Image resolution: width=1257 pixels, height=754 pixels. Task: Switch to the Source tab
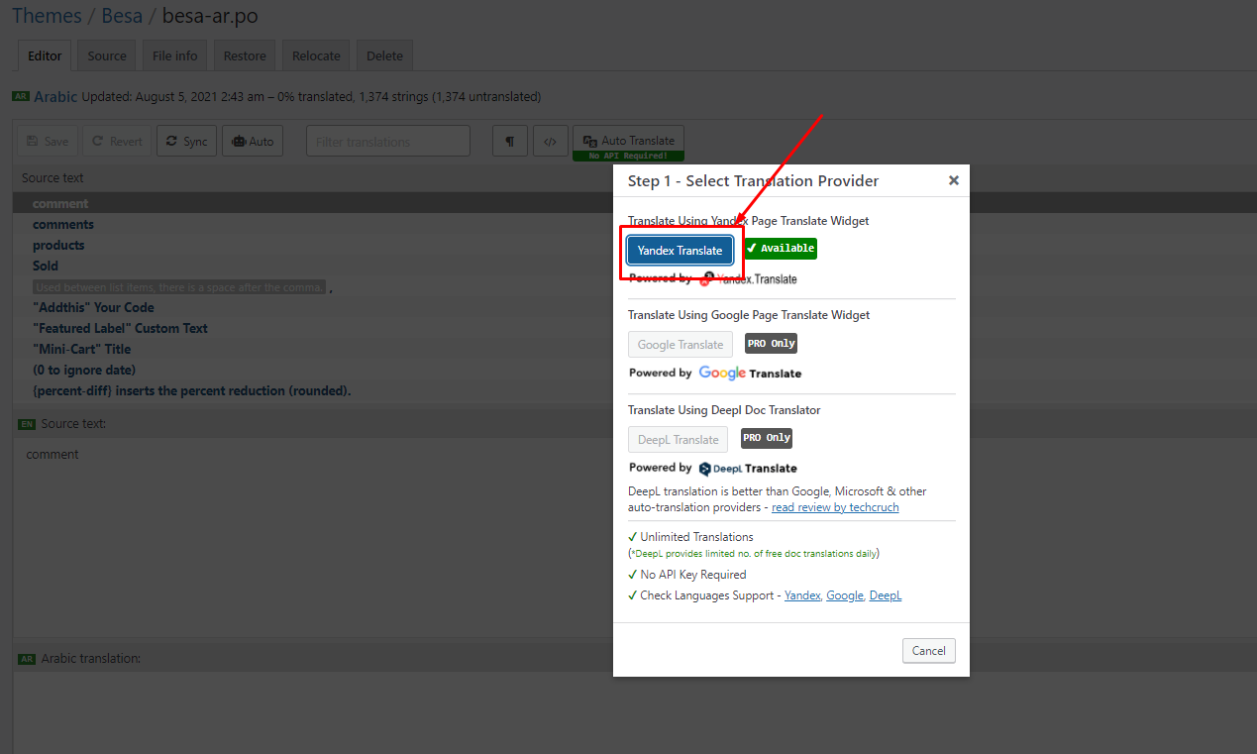click(107, 56)
